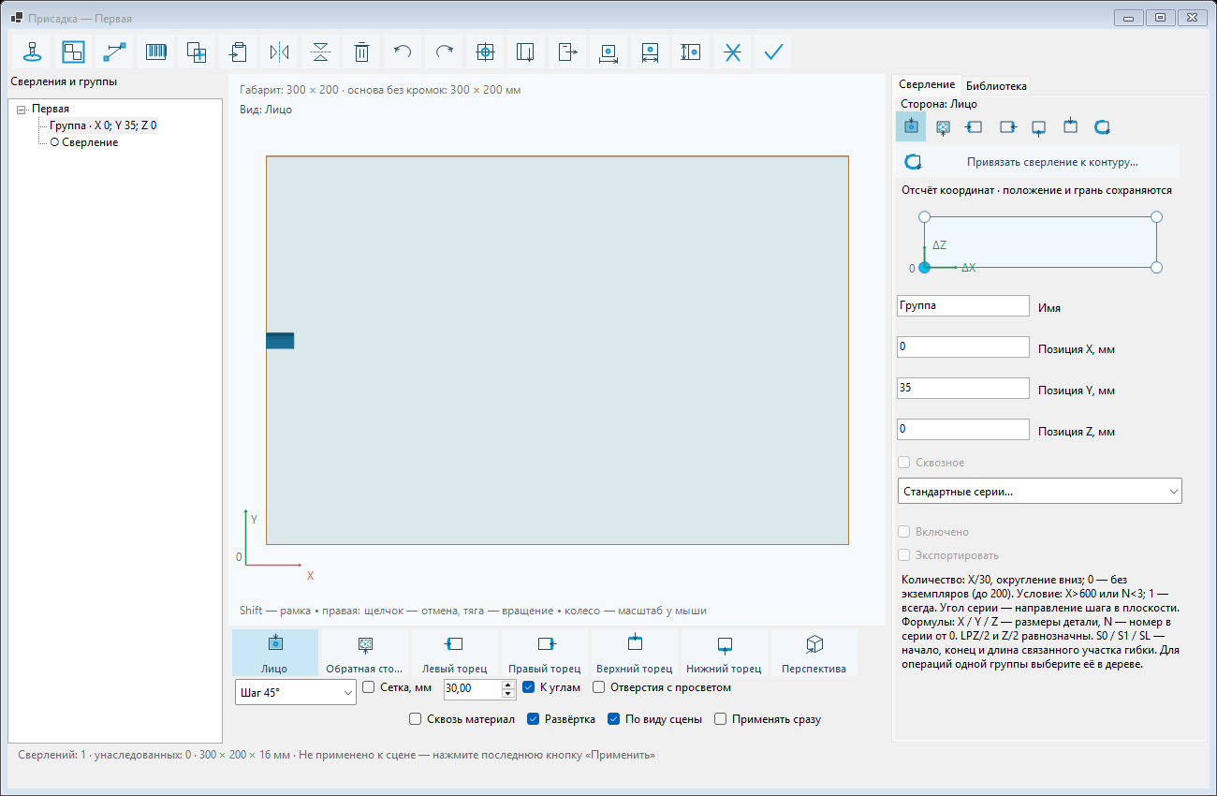
Task: Click the barcode-style series icon in toolbar
Action: [155, 52]
